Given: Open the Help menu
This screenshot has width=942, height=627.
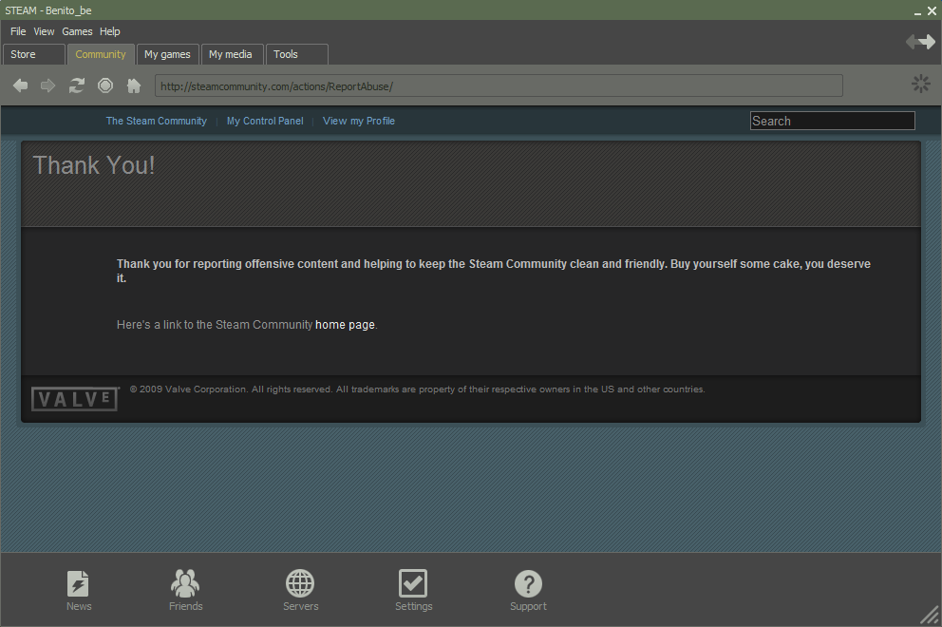Looking at the screenshot, I should pyautogui.click(x=110, y=31).
